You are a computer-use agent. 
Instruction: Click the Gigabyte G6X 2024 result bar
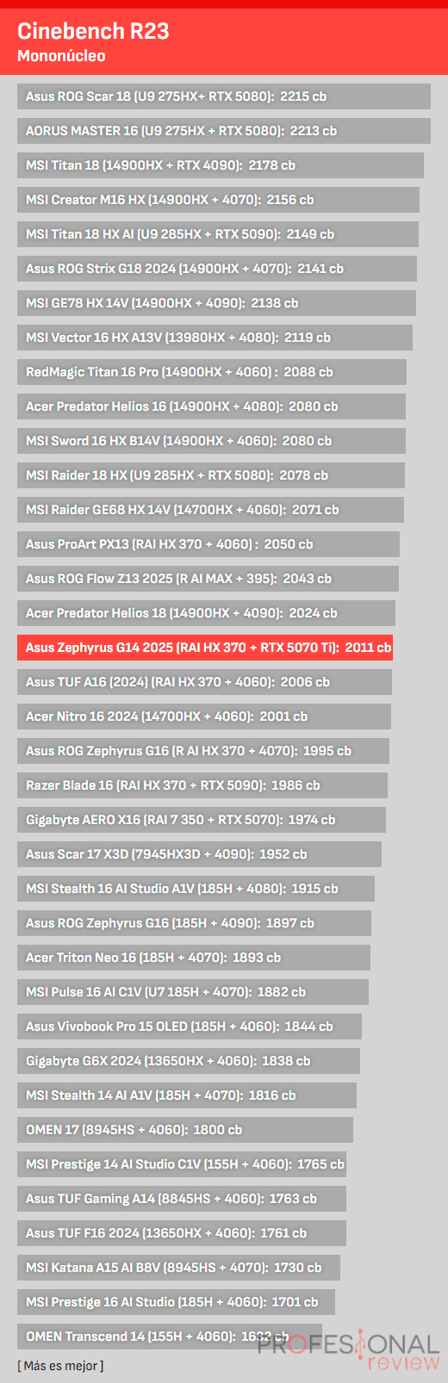point(189,1061)
